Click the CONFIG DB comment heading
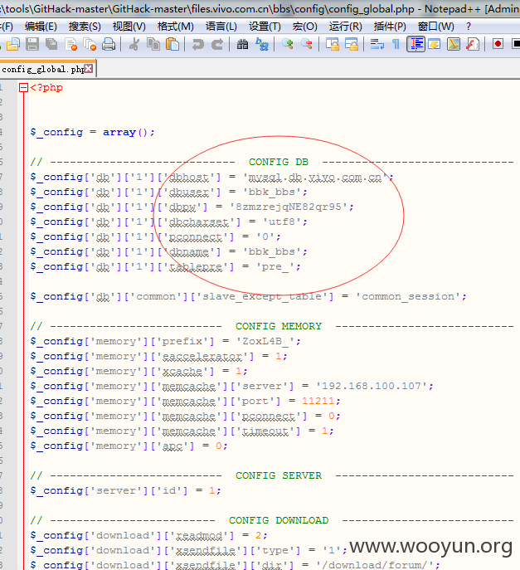520x570 pixels. point(279,162)
